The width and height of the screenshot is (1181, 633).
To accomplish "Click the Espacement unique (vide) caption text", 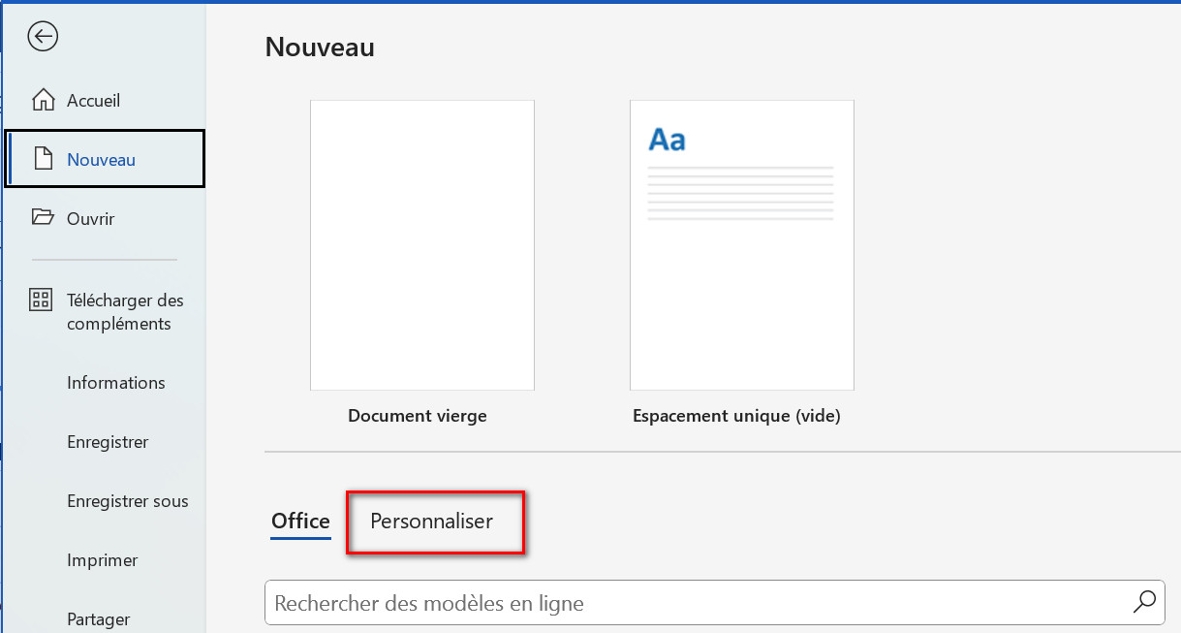I will point(736,416).
